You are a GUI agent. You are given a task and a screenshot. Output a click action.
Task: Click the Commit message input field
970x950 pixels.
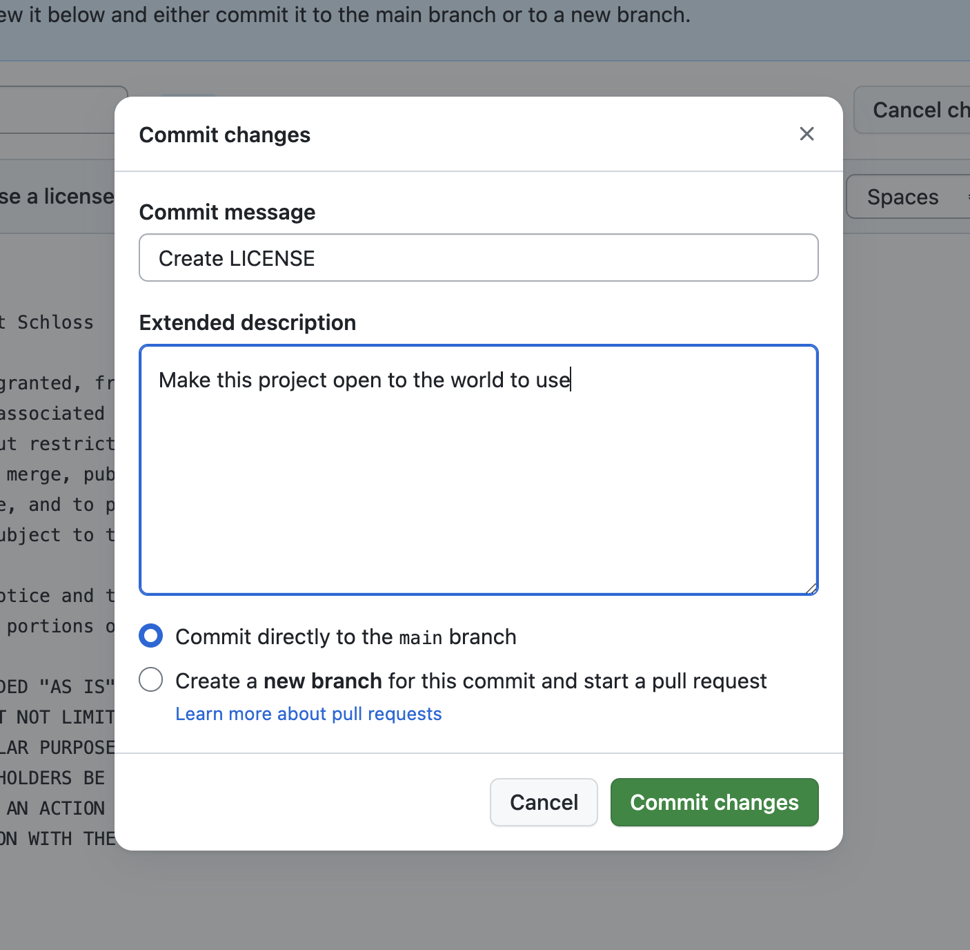[x=478, y=258]
